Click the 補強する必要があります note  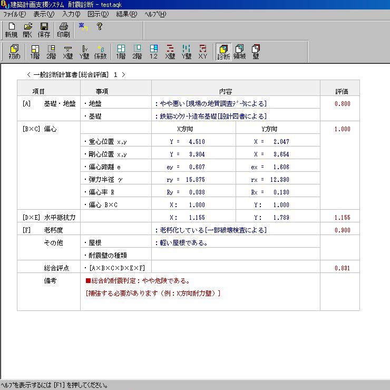(x=153, y=294)
